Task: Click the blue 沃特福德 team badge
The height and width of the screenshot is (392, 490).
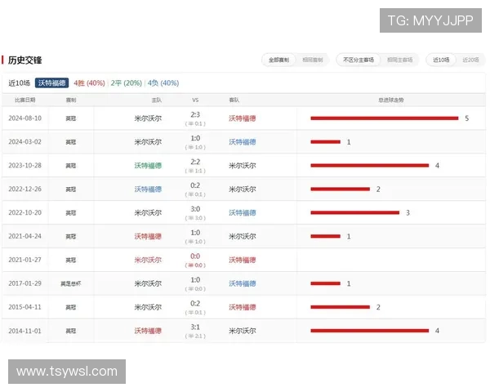Action: pos(51,83)
